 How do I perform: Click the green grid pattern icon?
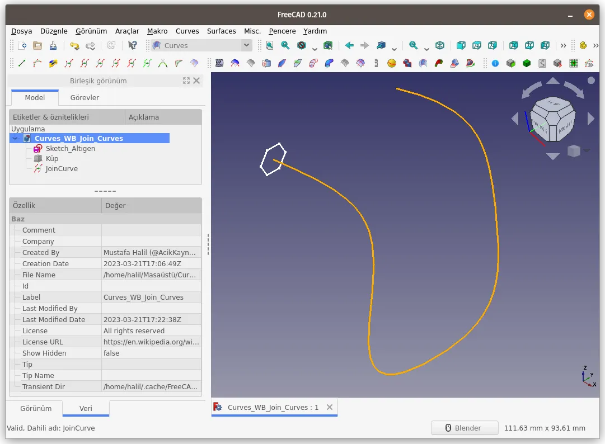pyautogui.click(x=574, y=63)
